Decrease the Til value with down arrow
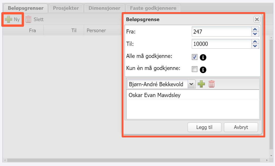The width and height of the screenshot is (275, 166). click(x=255, y=46)
